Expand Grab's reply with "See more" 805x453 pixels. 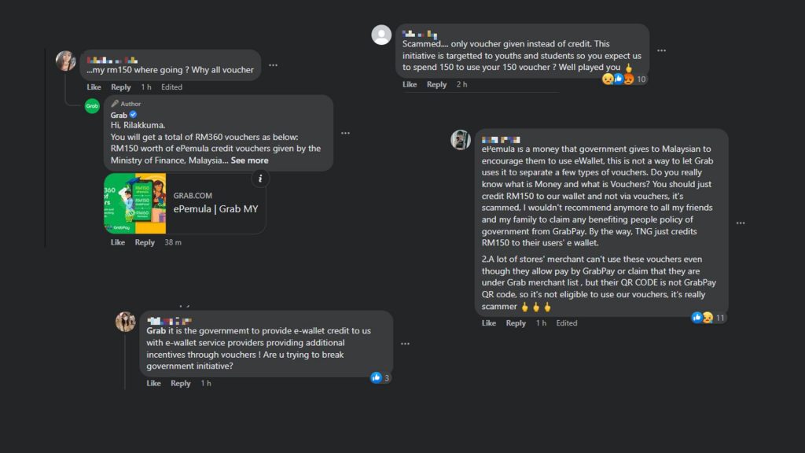pyautogui.click(x=249, y=160)
